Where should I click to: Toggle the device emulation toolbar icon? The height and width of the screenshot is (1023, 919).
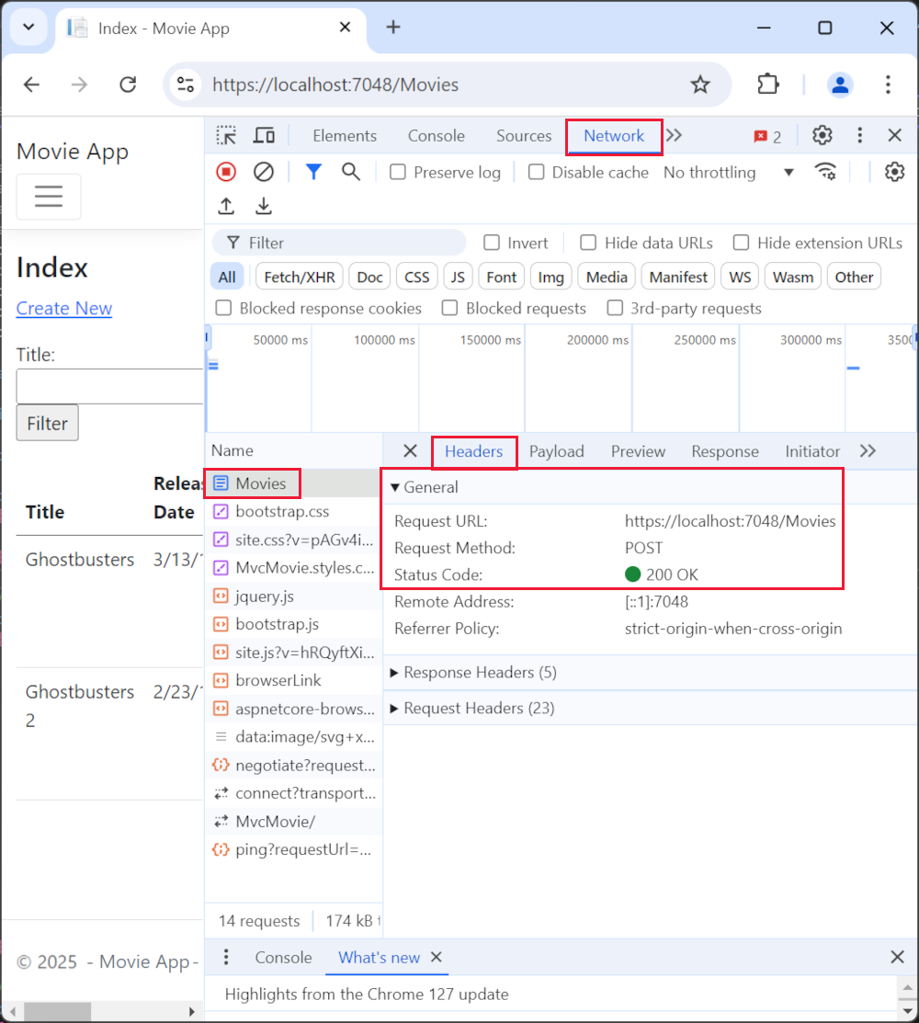264,135
